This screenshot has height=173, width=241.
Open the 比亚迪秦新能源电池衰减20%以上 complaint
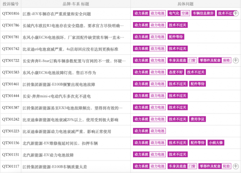[70, 120]
